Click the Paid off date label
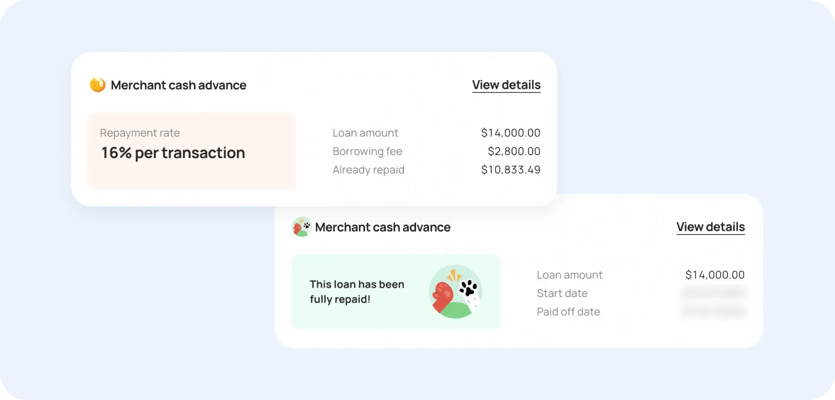Screen dimensions: 835x400 click(568, 312)
